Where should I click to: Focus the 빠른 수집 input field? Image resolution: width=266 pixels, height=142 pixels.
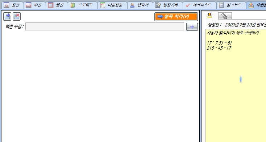[x=105, y=27]
